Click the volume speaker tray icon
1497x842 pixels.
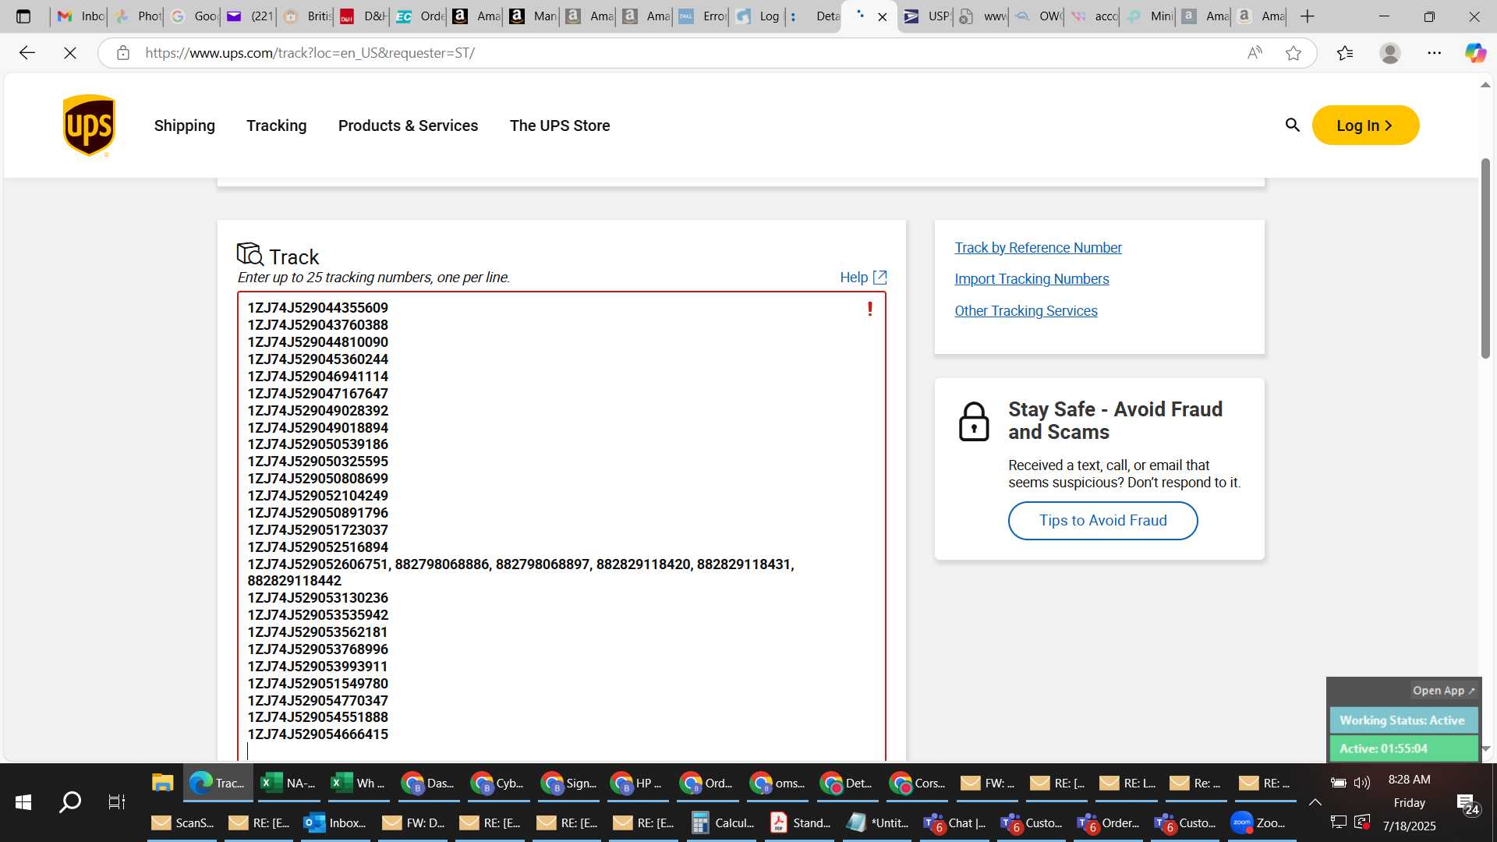click(x=1362, y=783)
